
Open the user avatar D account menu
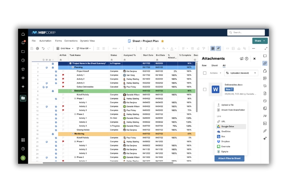point(23,158)
